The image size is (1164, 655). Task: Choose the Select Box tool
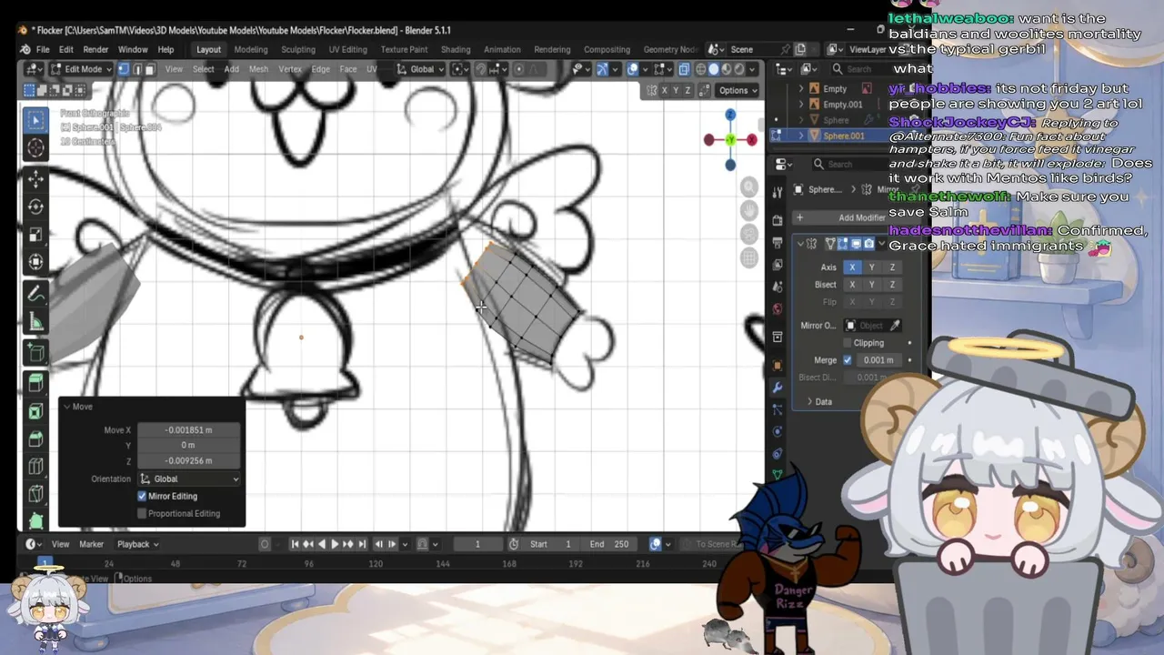(36, 120)
